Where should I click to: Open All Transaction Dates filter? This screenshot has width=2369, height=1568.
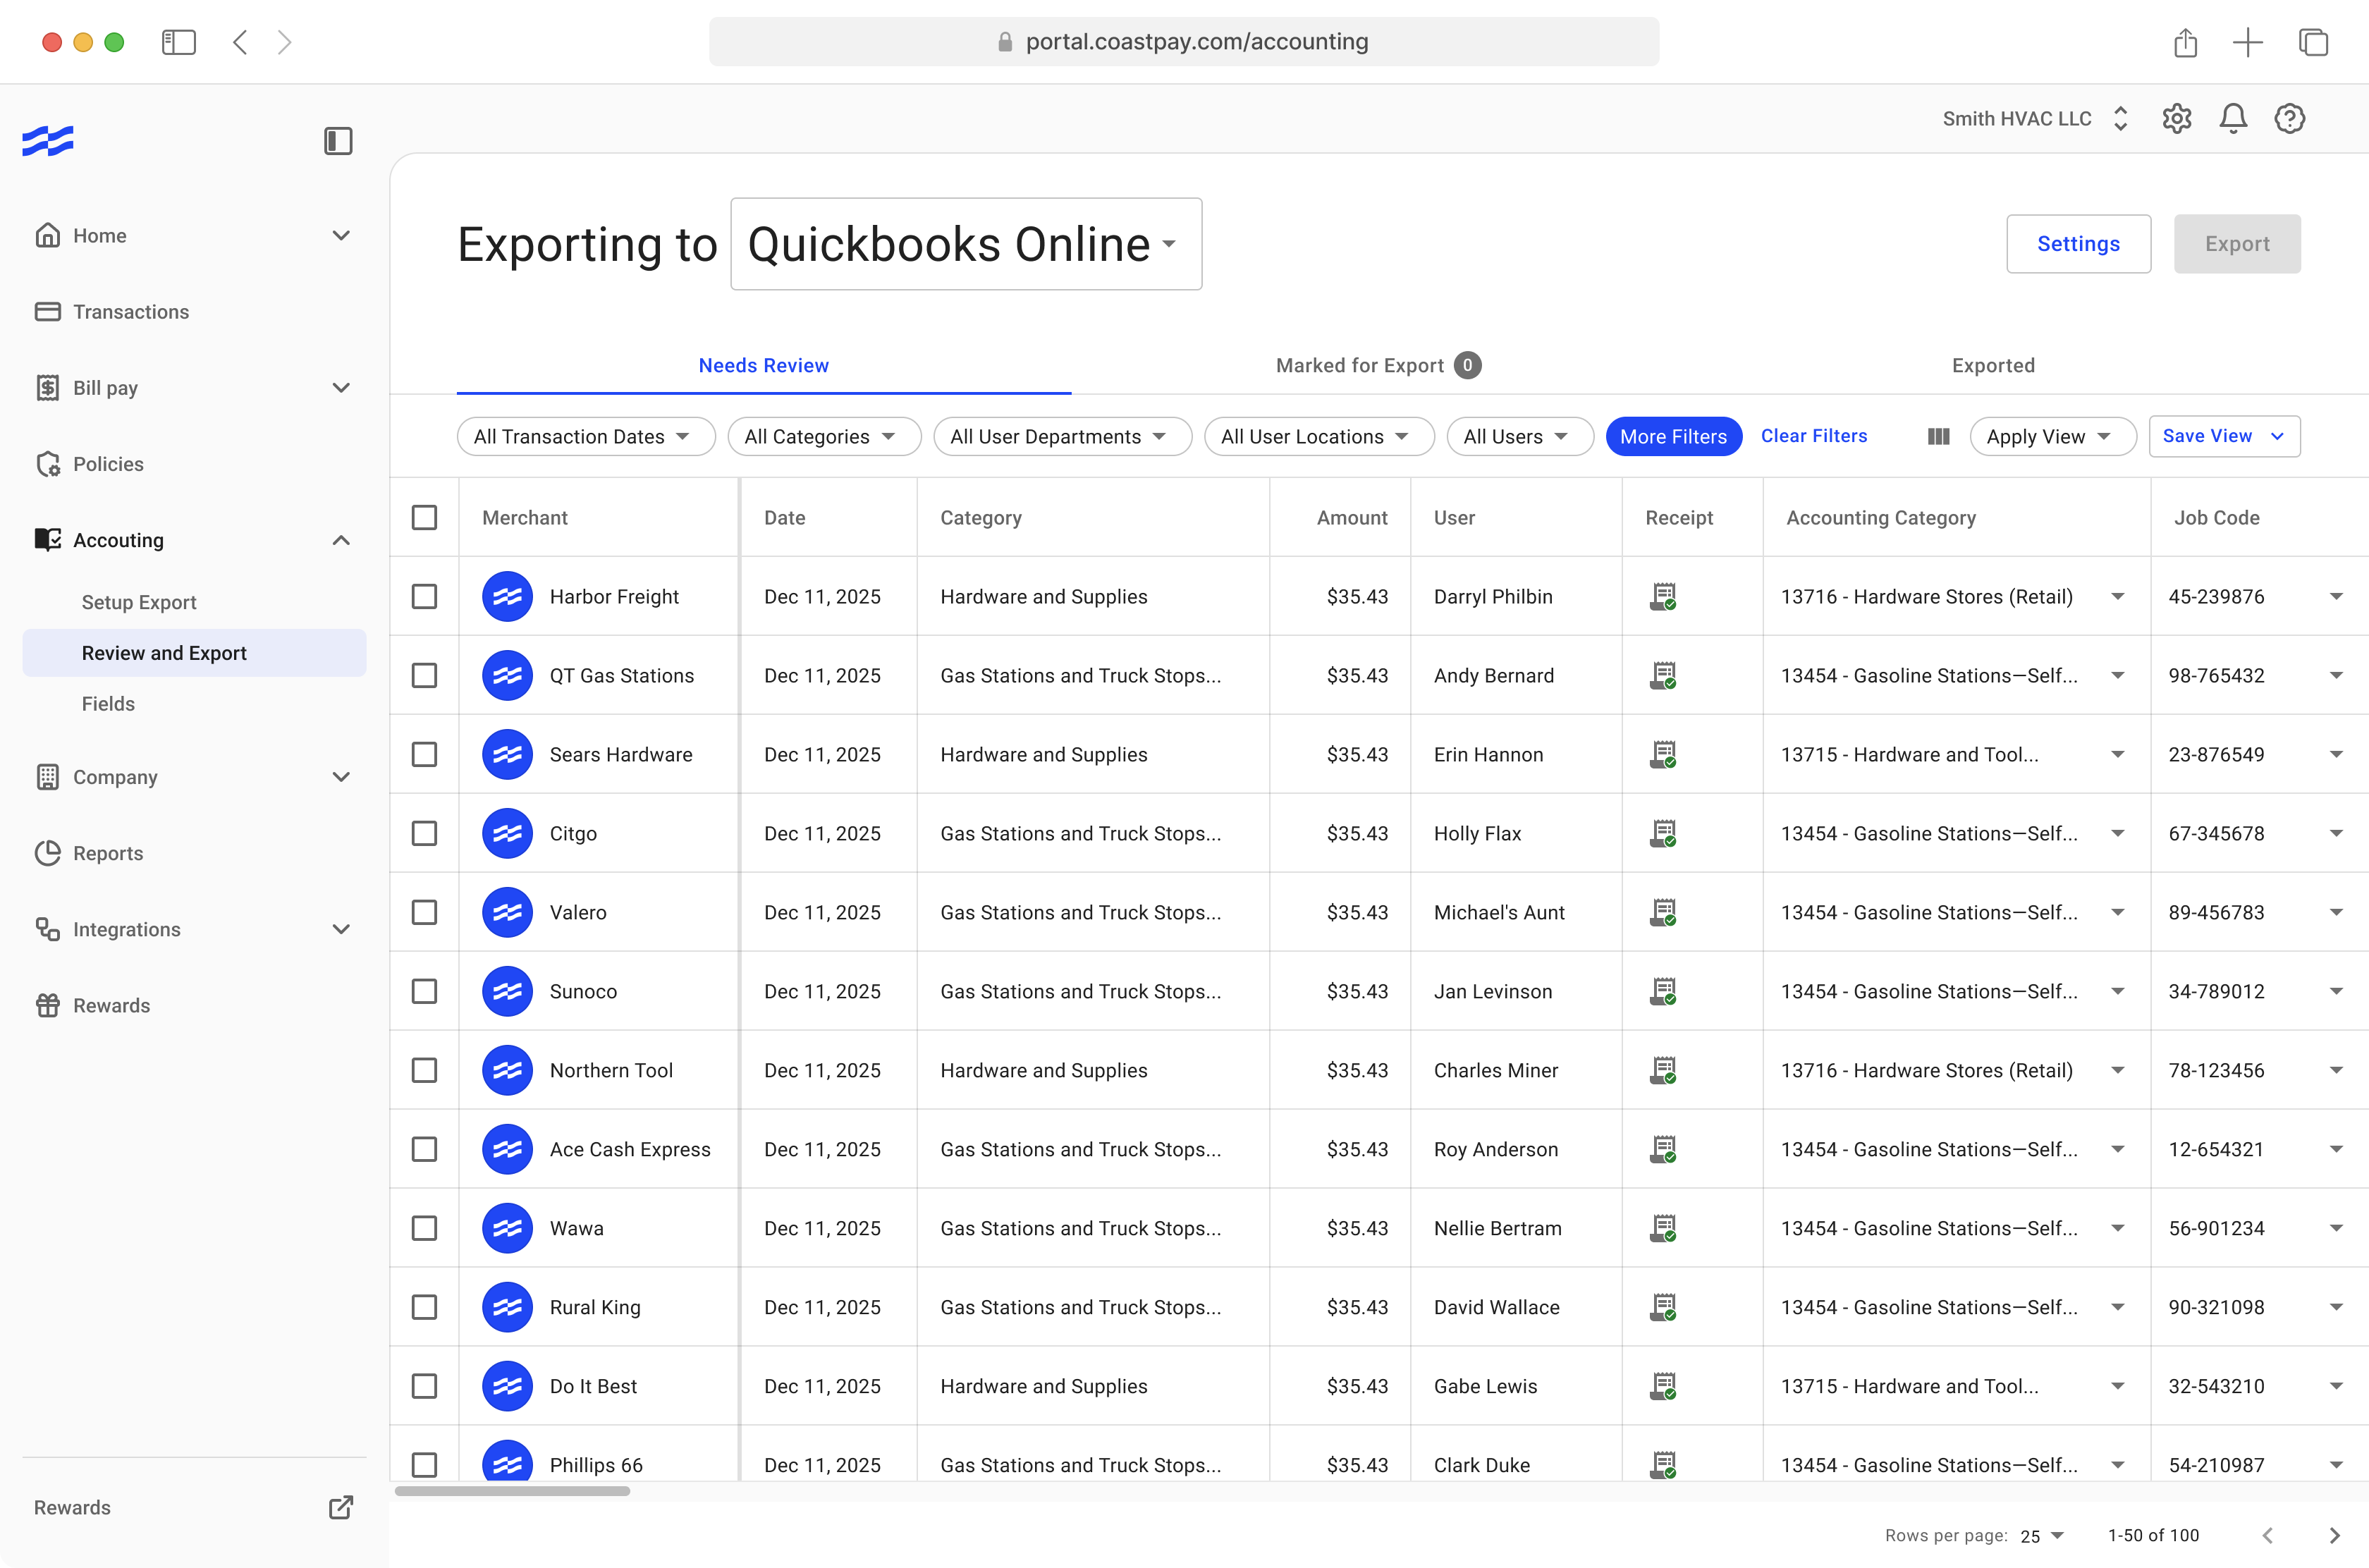click(586, 436)
